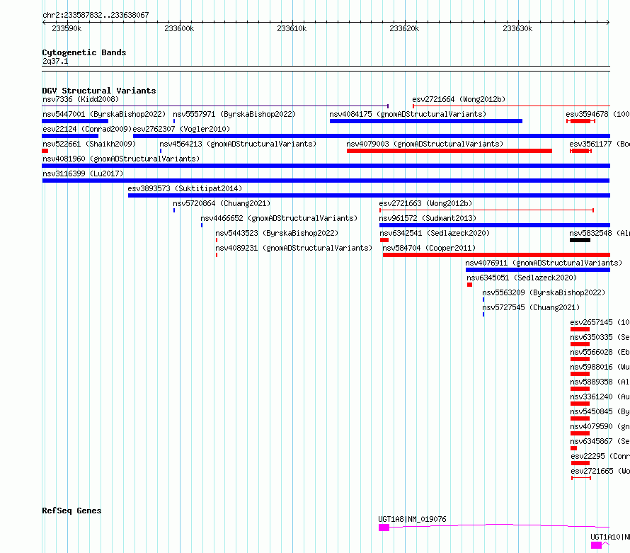Screen dimensions: 630x553
Task: Select the esv2721665 variant label
Action: coord(600,471)
